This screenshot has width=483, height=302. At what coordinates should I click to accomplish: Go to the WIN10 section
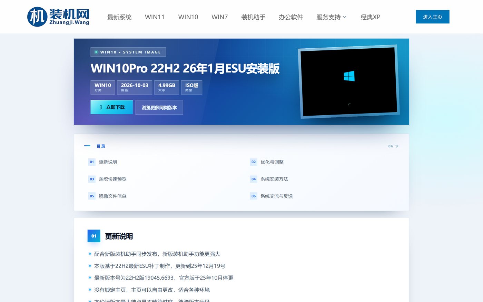188,17
